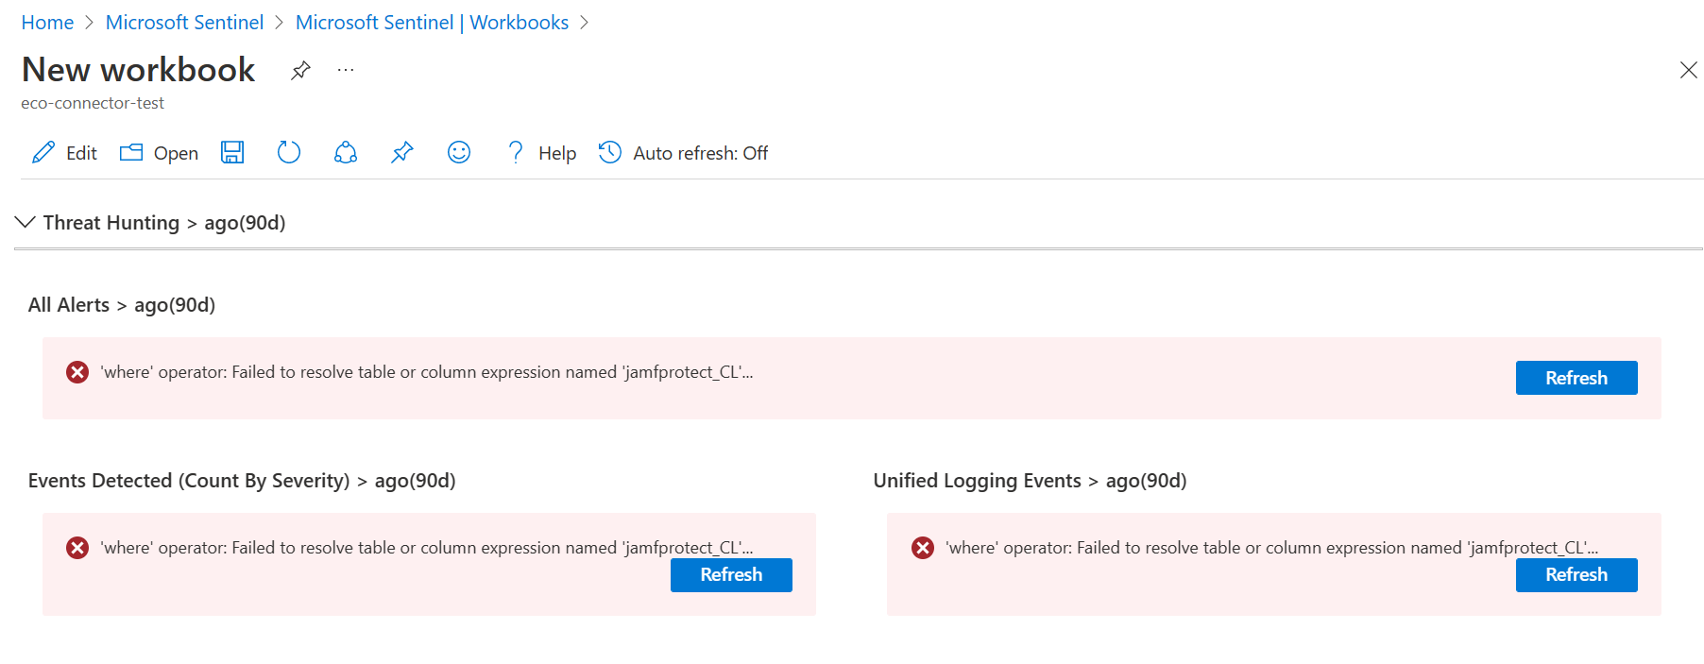Image resolution: width=1704 pixels, height=664 pixels.
Task: Refresh the All Alerts query
Action: point(1576,378)
